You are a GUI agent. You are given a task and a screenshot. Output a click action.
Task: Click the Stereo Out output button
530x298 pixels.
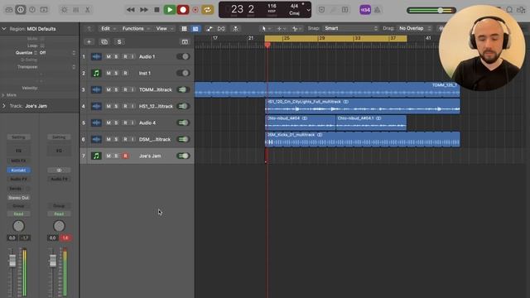tap(18, 198)
